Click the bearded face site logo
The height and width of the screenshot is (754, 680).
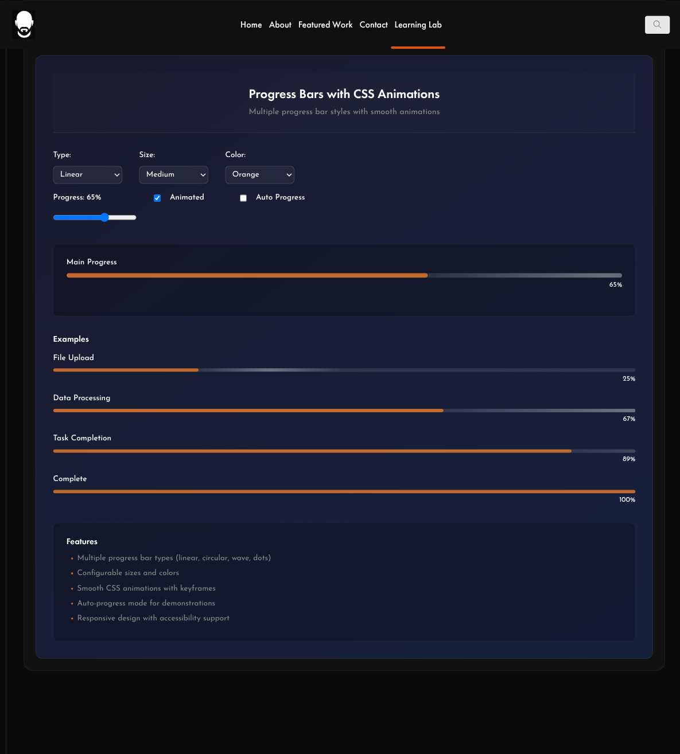(x=24, y=25)
